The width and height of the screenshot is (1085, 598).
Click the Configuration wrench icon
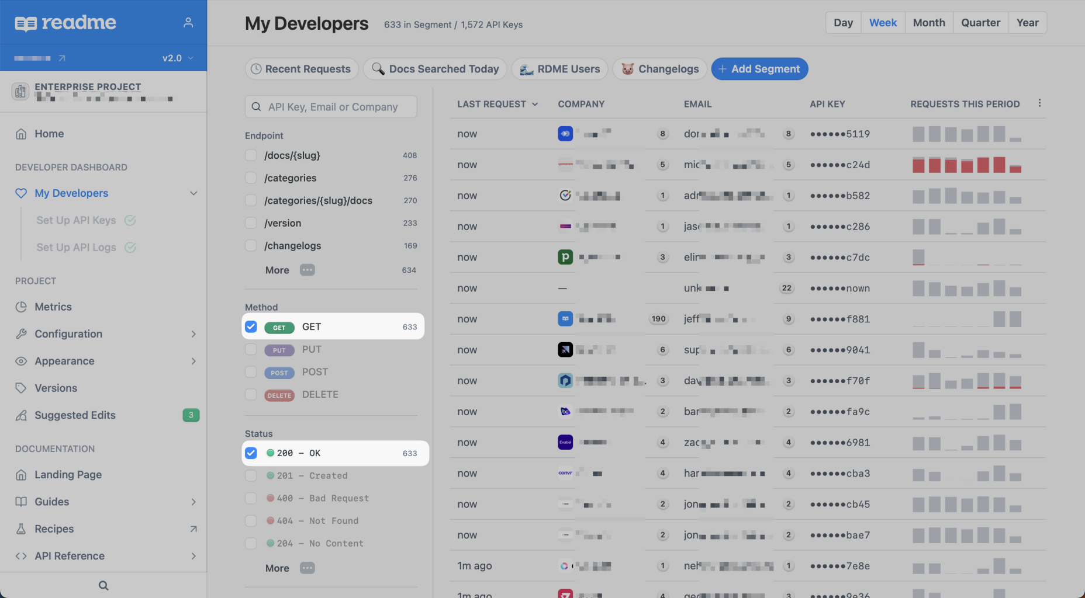(x=21, y=334)
